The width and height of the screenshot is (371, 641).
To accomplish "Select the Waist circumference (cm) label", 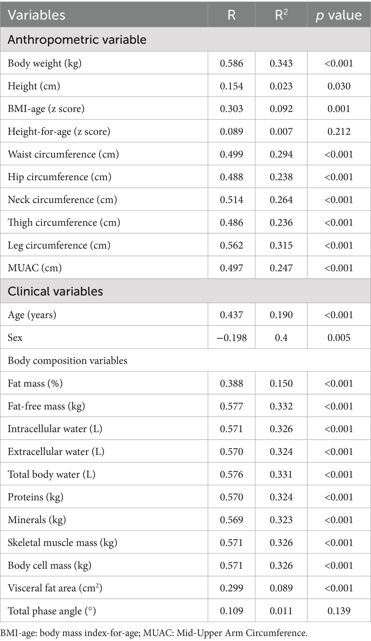I will coord(63,154).
